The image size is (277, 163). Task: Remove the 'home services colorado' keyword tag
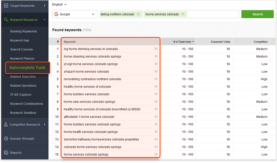(183, 14)
